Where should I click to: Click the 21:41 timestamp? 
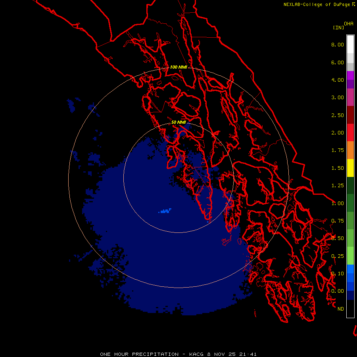(248, 354)
